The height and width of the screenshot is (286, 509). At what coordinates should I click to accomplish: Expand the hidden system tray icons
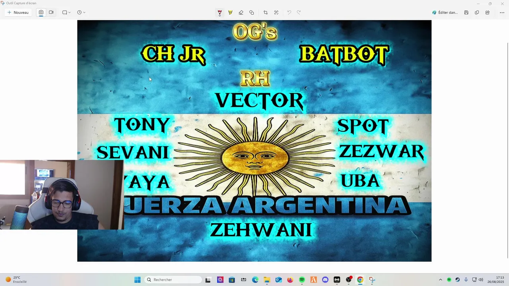440,280
